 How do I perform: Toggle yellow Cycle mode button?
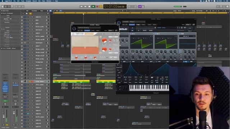point(101,6)
